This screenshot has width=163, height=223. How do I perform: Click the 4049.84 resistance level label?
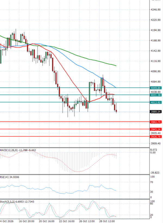pos(156,88)
